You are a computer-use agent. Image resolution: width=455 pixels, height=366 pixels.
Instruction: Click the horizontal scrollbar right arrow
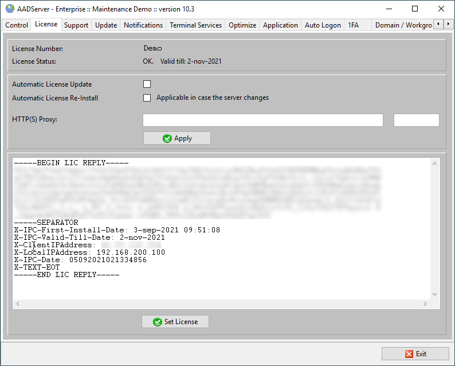(x=426, y=303)
